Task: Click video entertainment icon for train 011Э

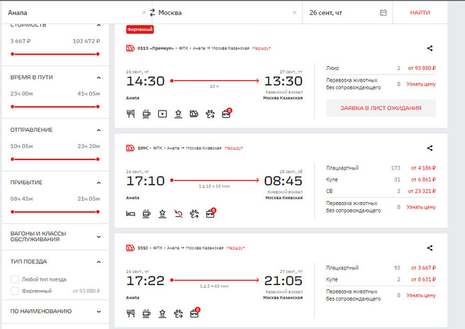Action: pyautogui.click(x=162, y=113)
